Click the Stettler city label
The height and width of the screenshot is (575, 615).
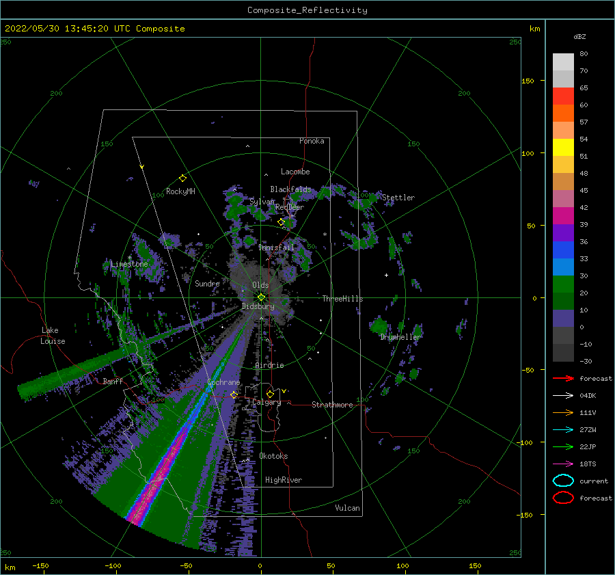tap(398, 198)
